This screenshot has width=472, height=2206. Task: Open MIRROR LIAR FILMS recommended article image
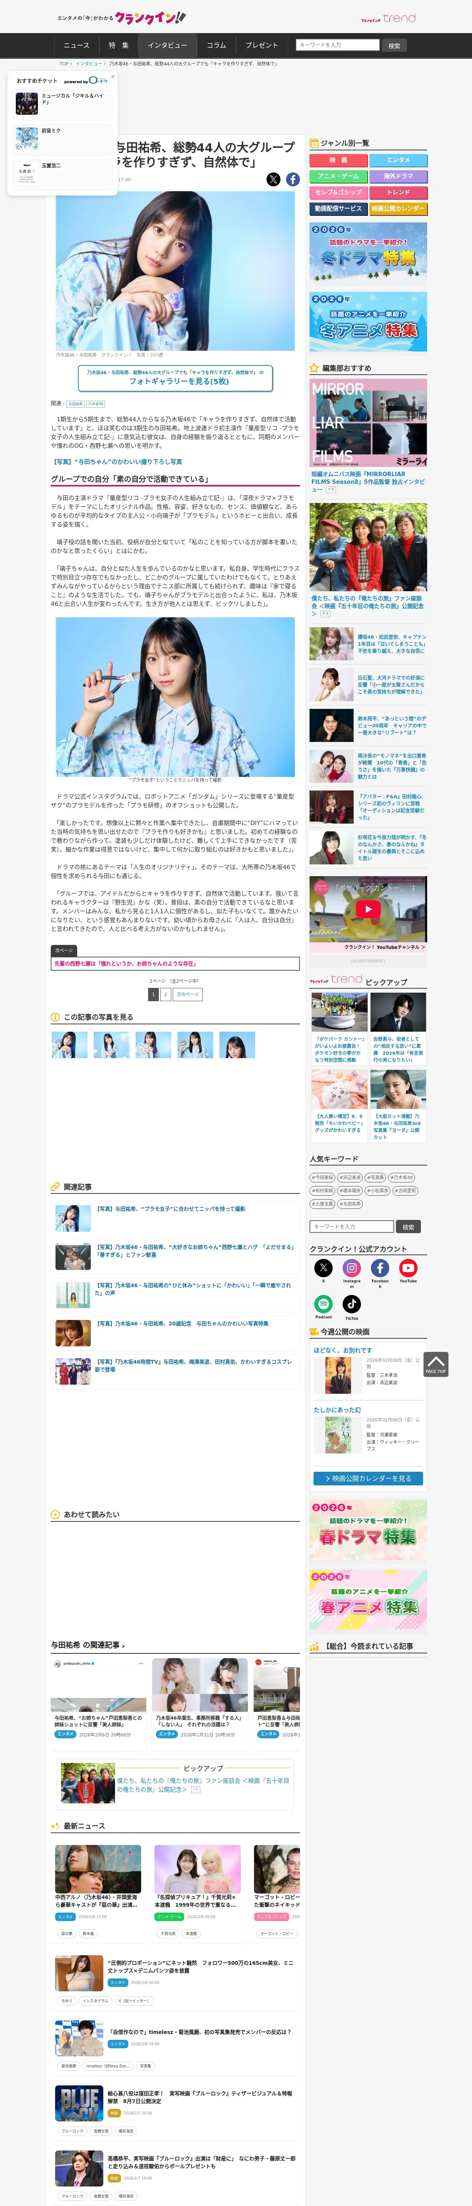pos(368,423)
